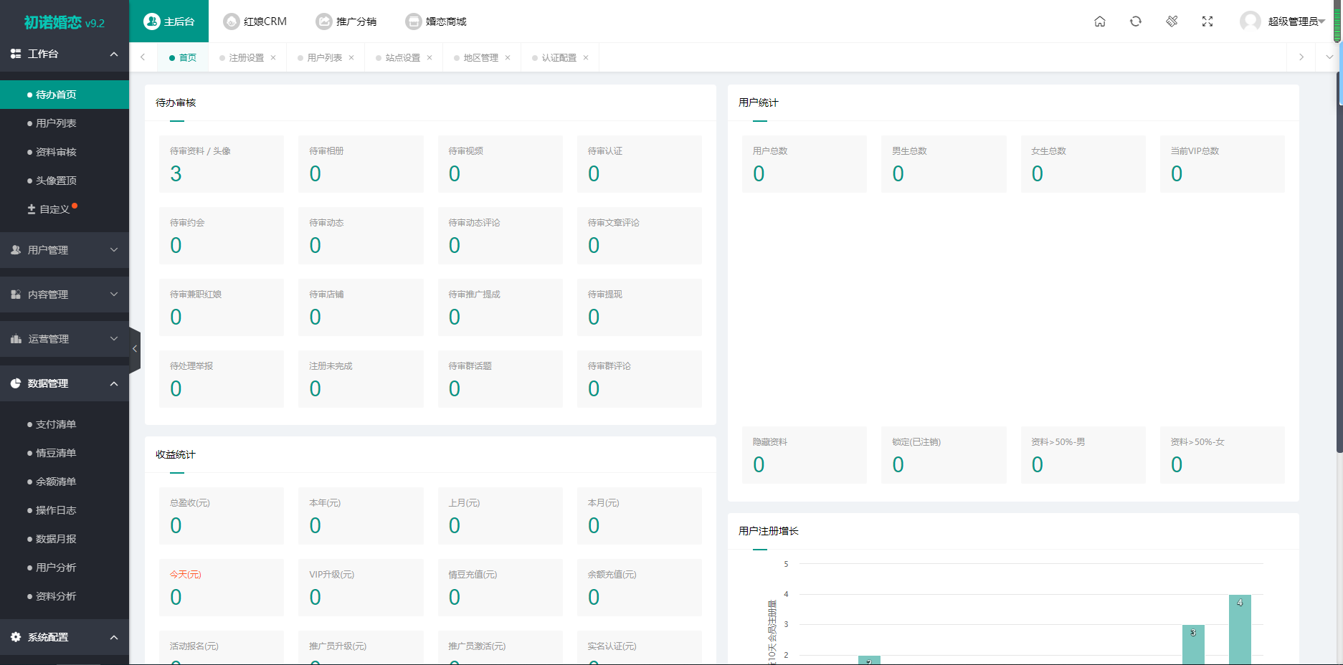Open the 超级管理员 account dropdown
Viewport: 1343px width, 665px height.
pyautogui.click(x=1295, y=21)
